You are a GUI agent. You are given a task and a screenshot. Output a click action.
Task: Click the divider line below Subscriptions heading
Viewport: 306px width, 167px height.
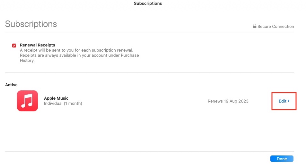(149, 32)
